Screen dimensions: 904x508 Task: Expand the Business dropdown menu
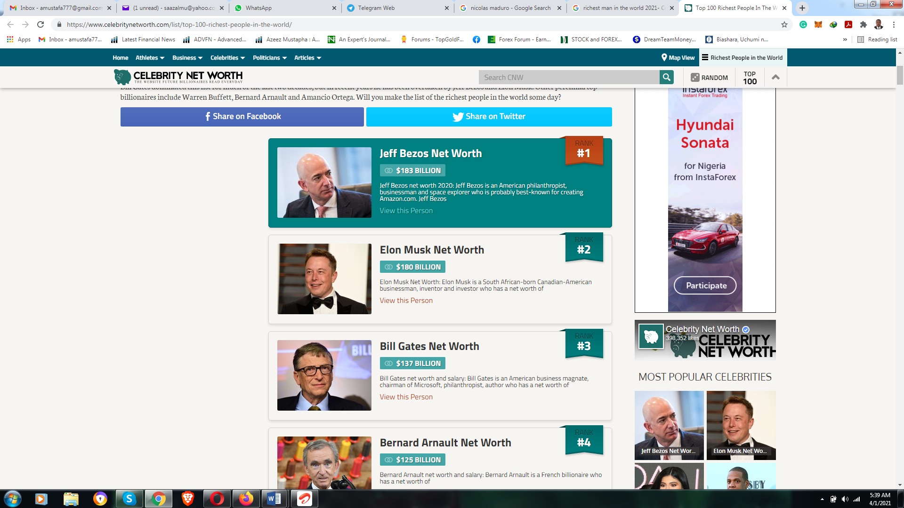point(187,57)
